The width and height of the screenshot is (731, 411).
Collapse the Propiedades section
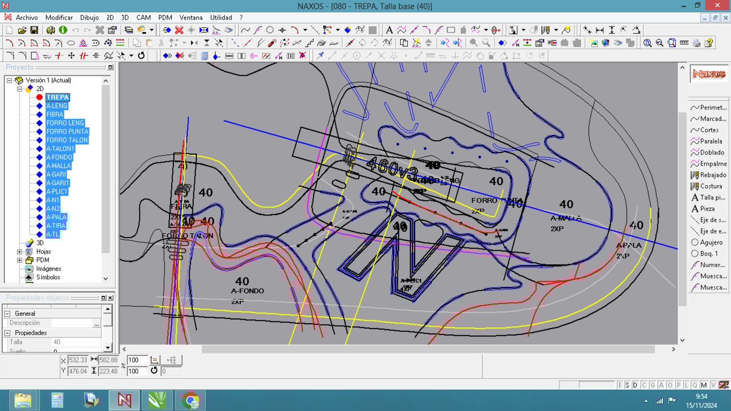pos(7,333)
